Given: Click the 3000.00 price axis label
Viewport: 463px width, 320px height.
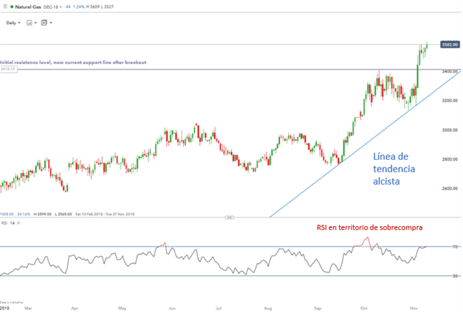Looking at the screenshot, I should pyautogui.click(x=449, y=130).
